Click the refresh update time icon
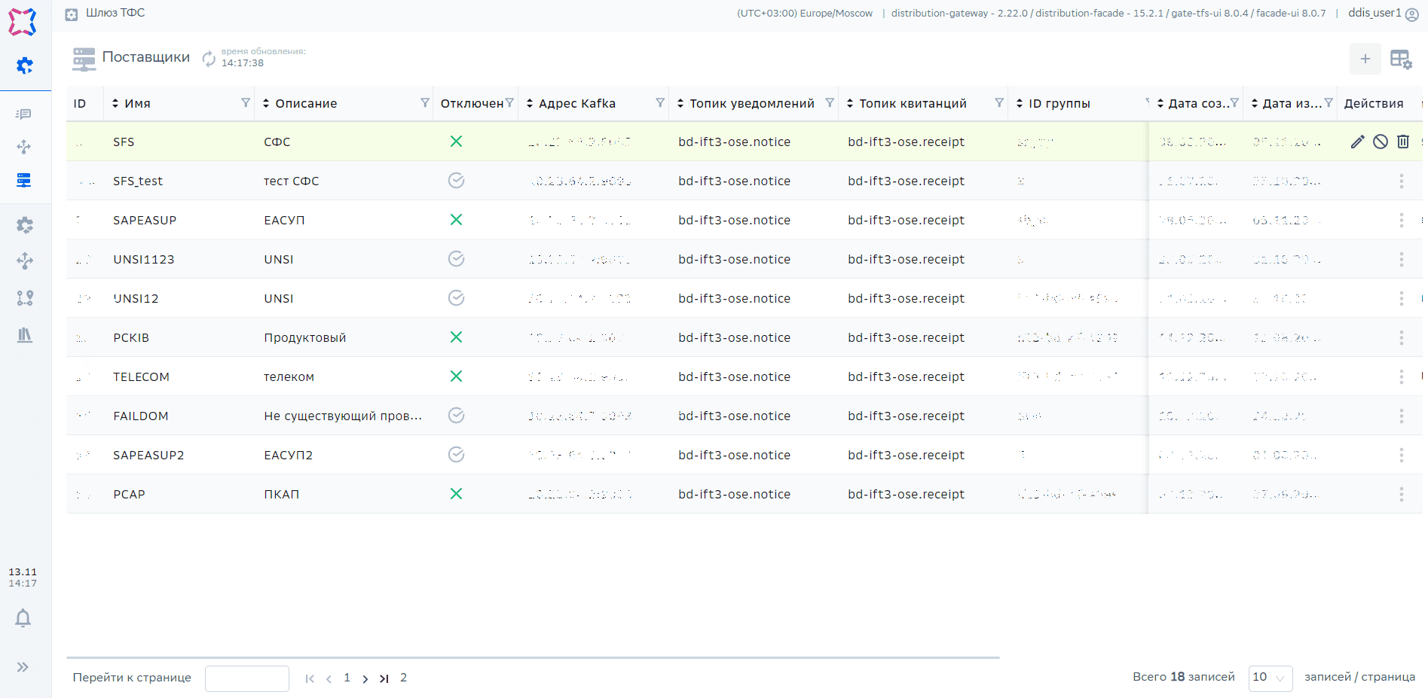The width and height of the screenshot is (1428, 698). tap(209, 58)
